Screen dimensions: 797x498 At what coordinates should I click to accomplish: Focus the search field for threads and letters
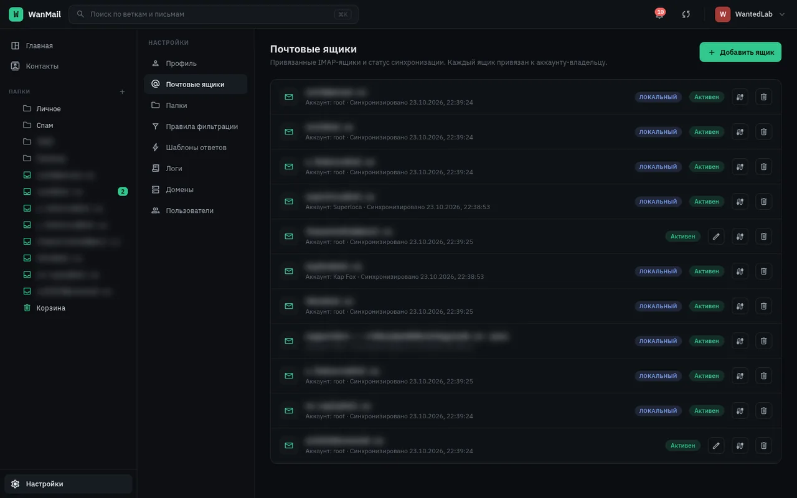click(214, 14)
